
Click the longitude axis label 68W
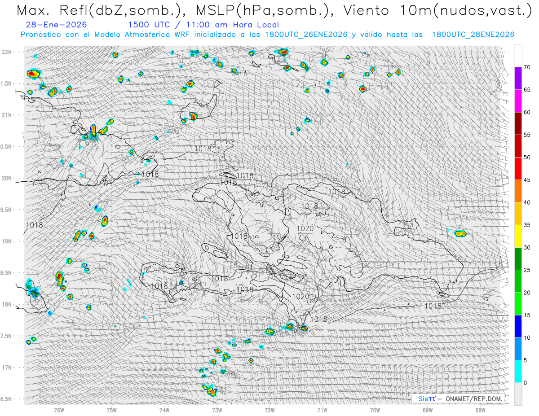click(x=480, y=410)
